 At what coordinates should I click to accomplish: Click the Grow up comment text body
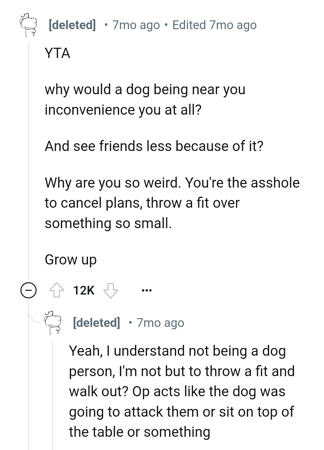[x=71, y=259]
